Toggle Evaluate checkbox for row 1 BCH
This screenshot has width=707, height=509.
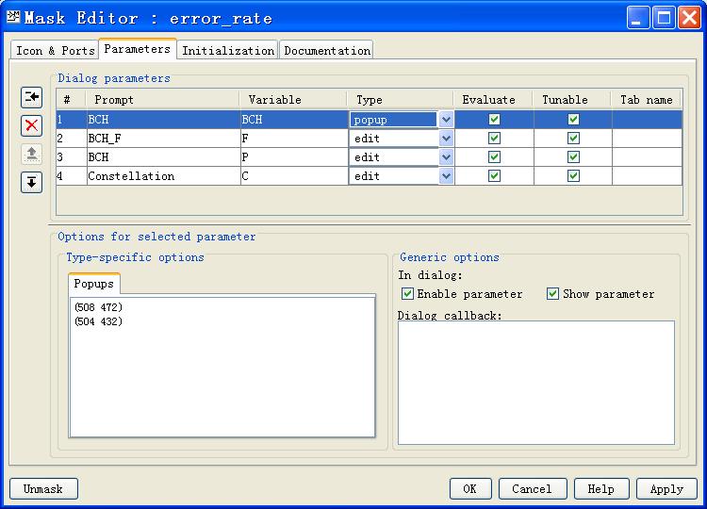point(494,120)
